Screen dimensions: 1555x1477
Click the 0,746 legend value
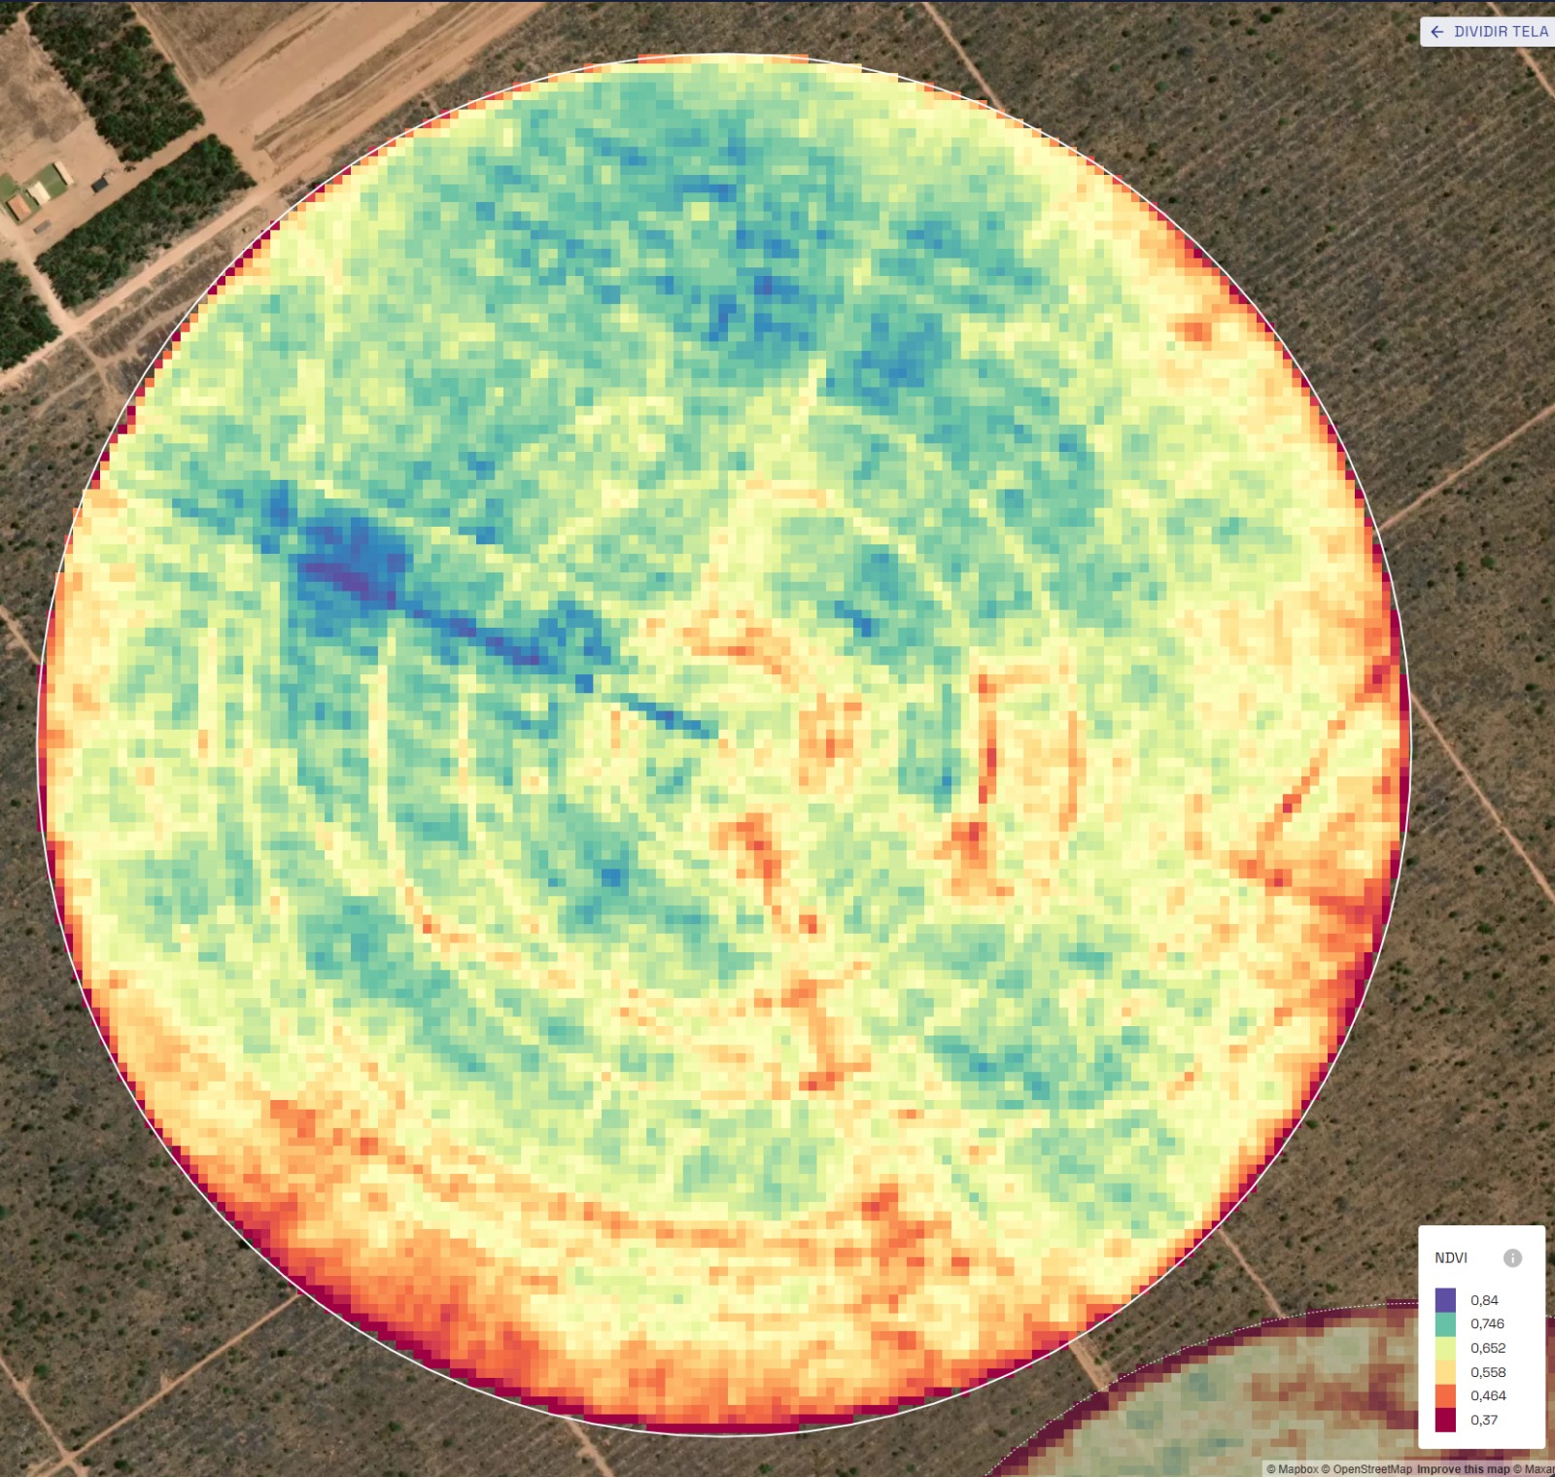(1487, 1323)
